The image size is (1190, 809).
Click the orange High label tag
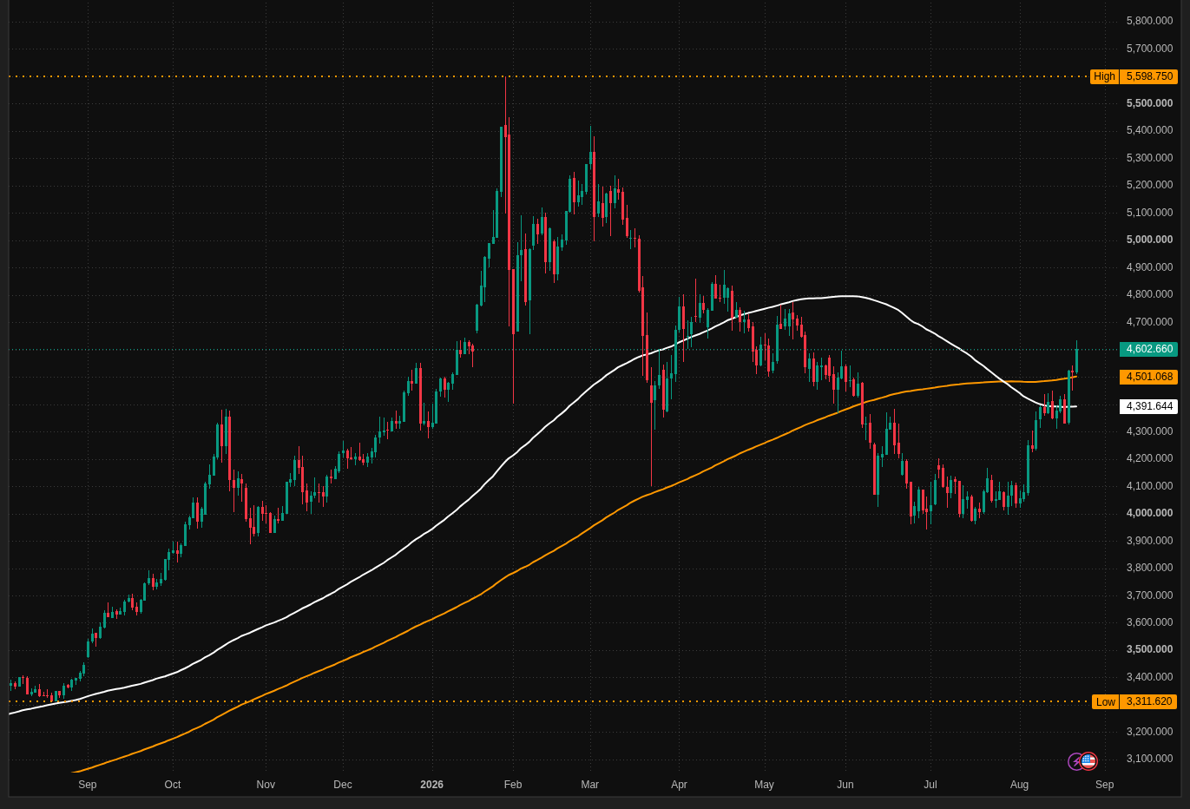point(1104,76)
